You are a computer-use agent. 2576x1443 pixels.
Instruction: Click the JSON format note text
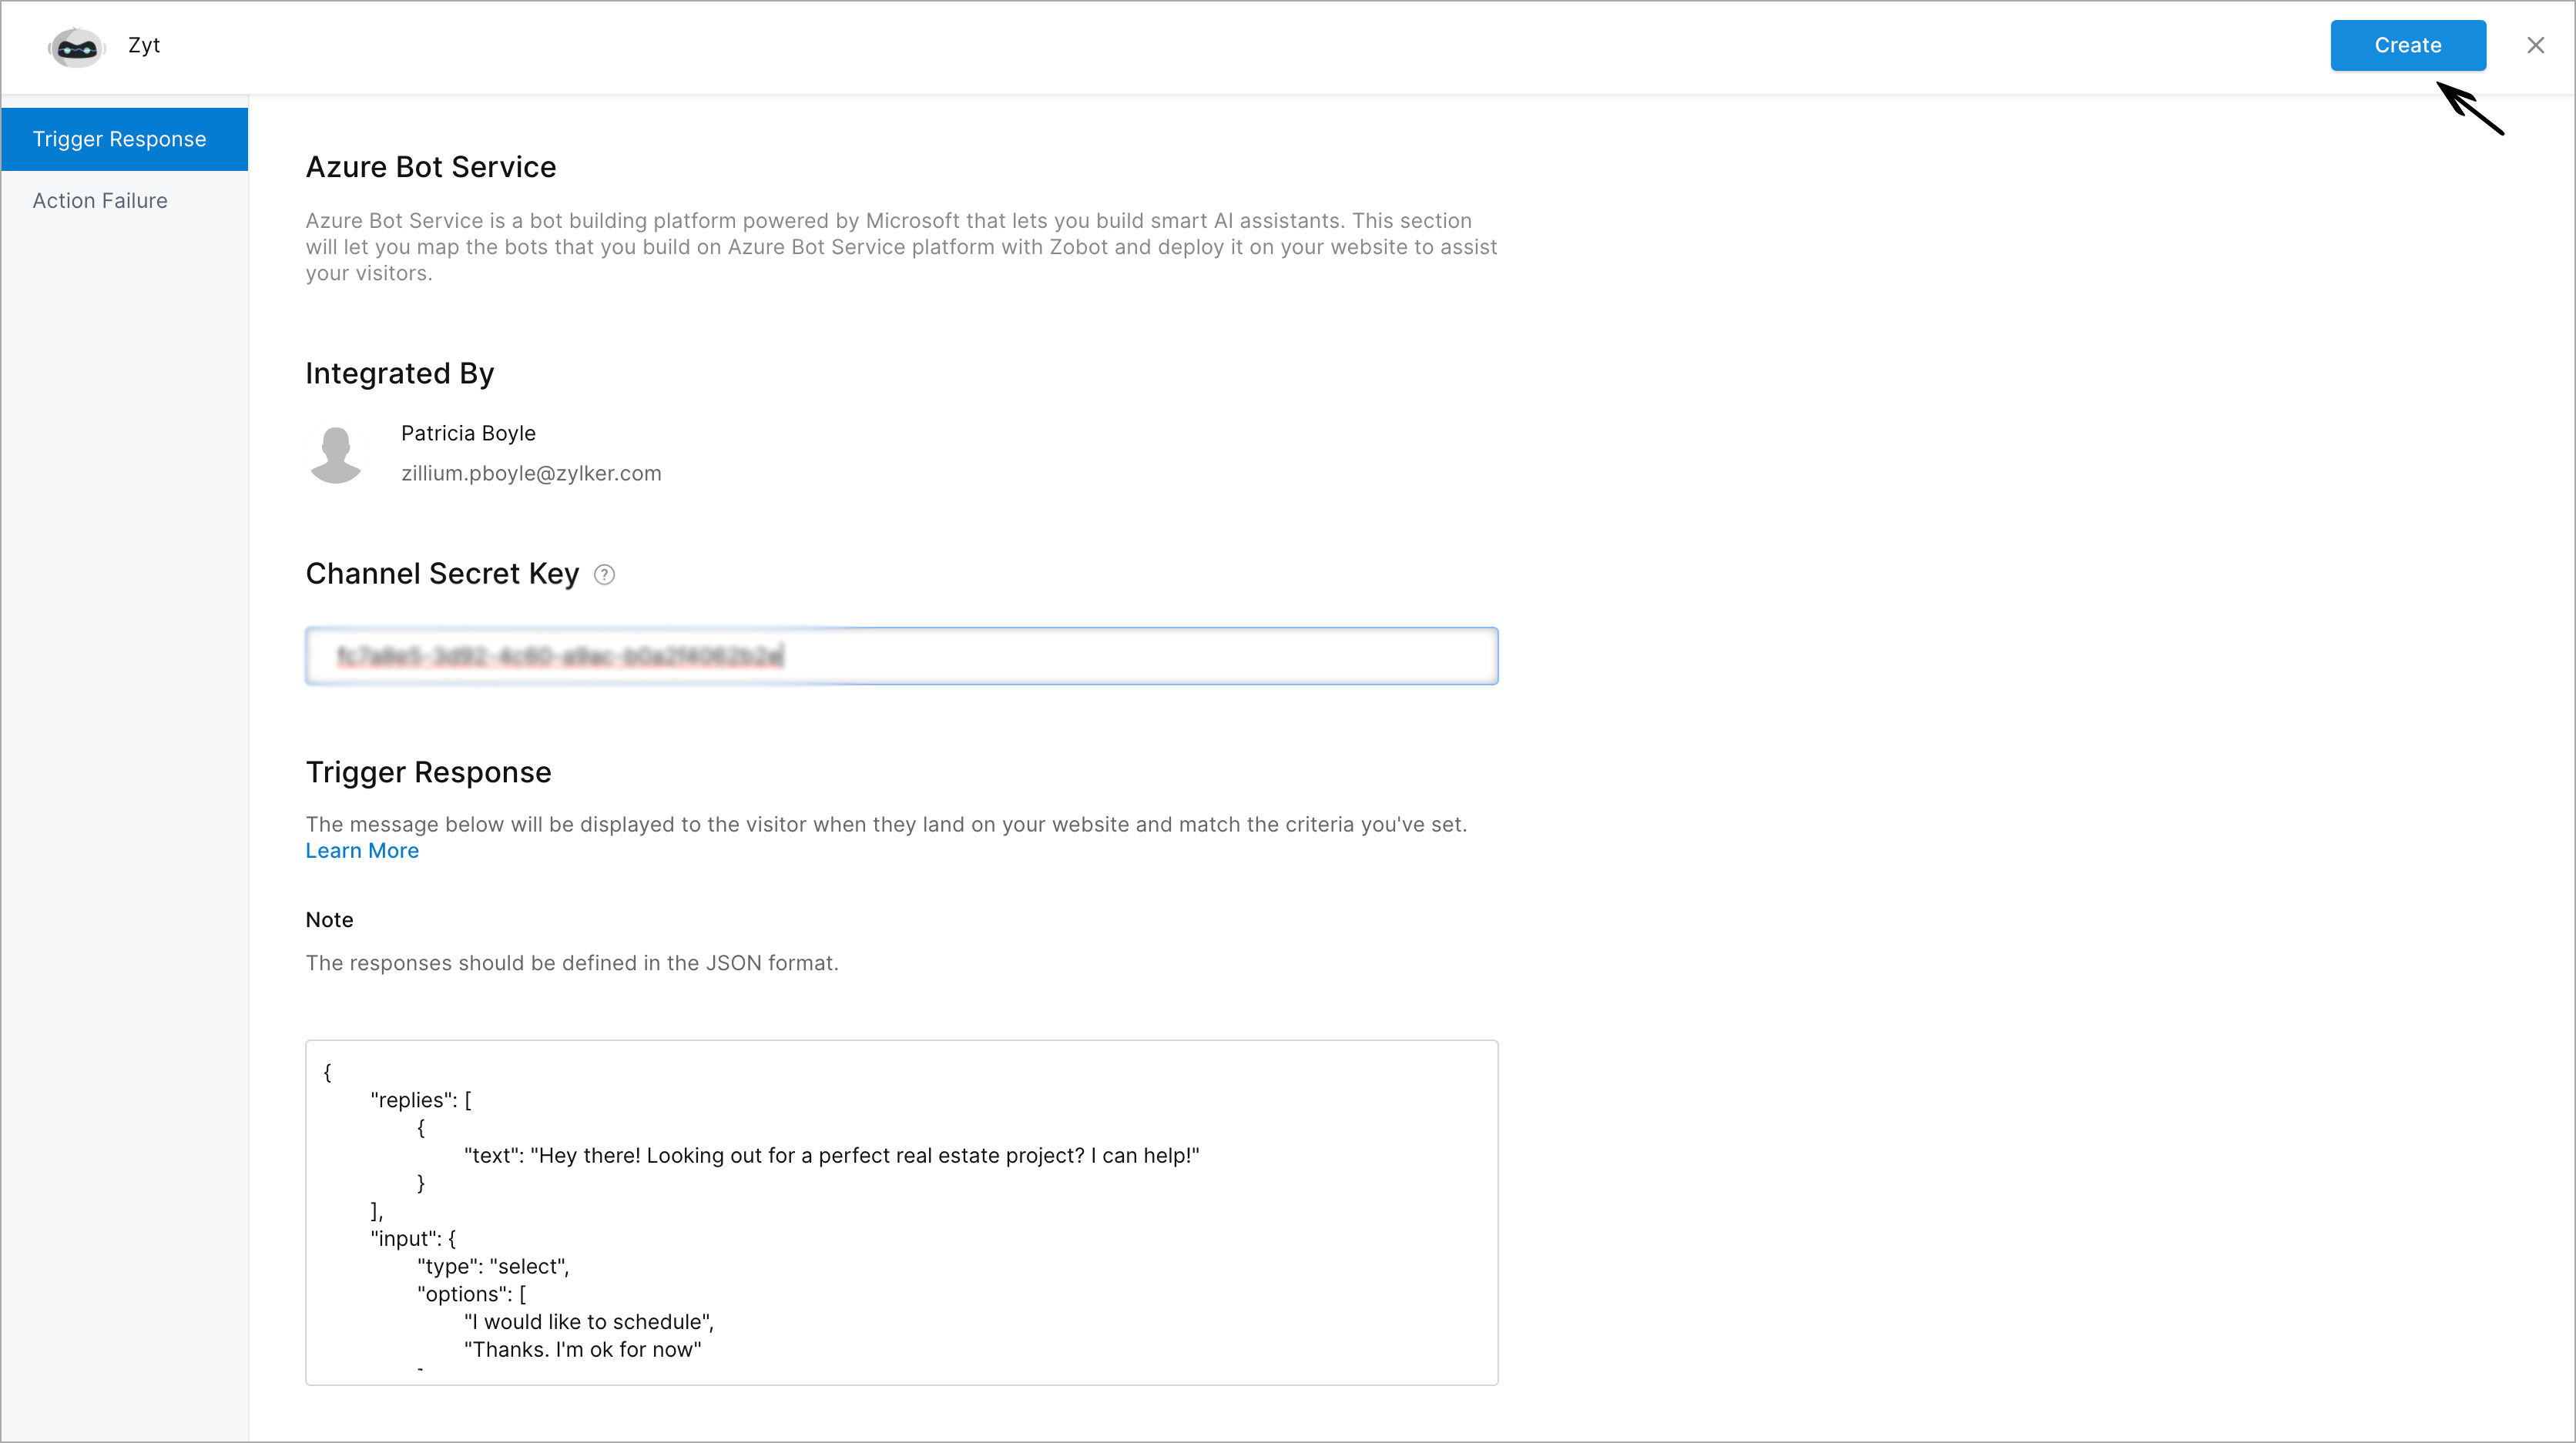click(x=572, y=963)
